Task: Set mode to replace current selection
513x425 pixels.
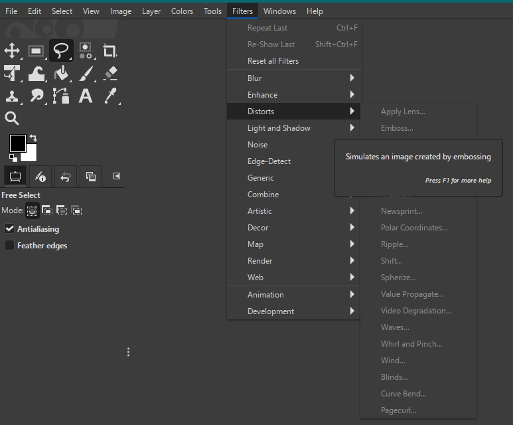Action: (x=32, y=211)
